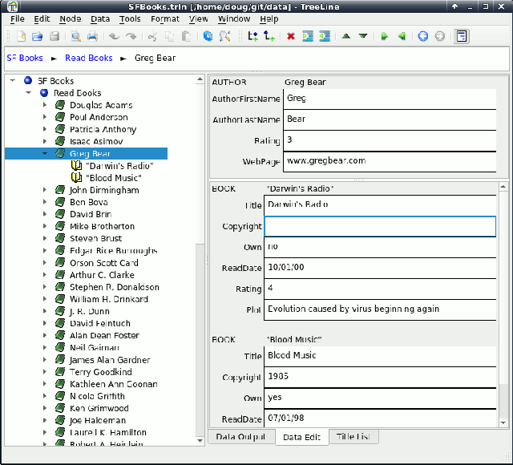Click the SF Books breadcrumb link
Image resolution: width=513 pixels, height=465 pixels.
tap(25, 58)
